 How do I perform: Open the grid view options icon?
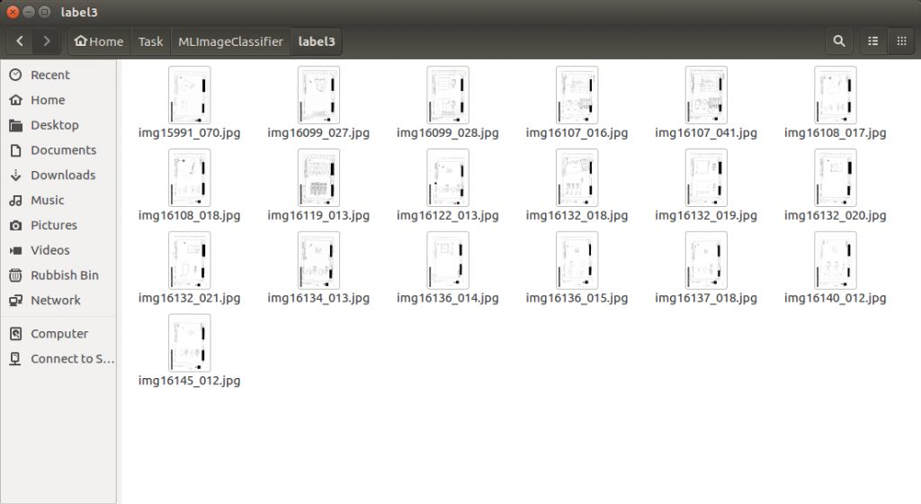point(901,41)
